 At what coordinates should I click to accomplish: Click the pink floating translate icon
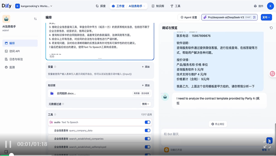click(272, 74)
